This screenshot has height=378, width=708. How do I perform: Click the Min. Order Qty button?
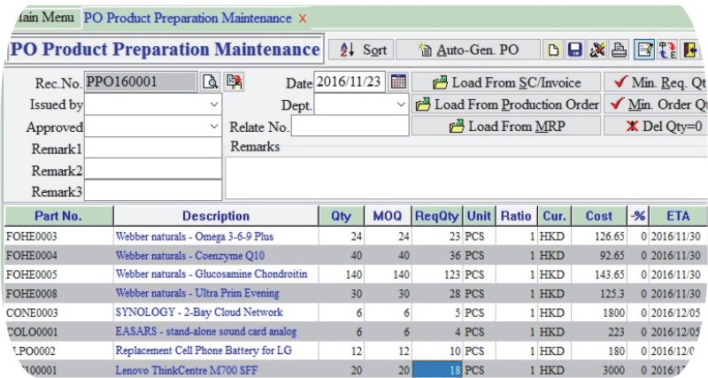[656, 104]
